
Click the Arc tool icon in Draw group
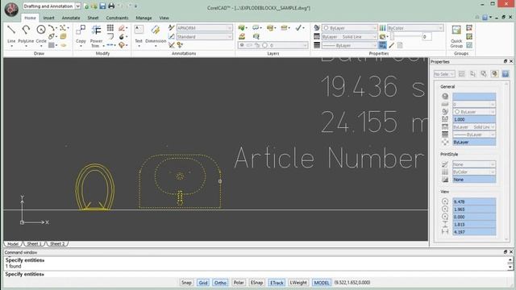51,28
